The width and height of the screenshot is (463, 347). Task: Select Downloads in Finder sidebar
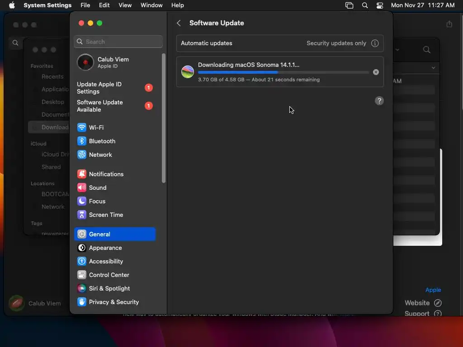pos(50,127)
